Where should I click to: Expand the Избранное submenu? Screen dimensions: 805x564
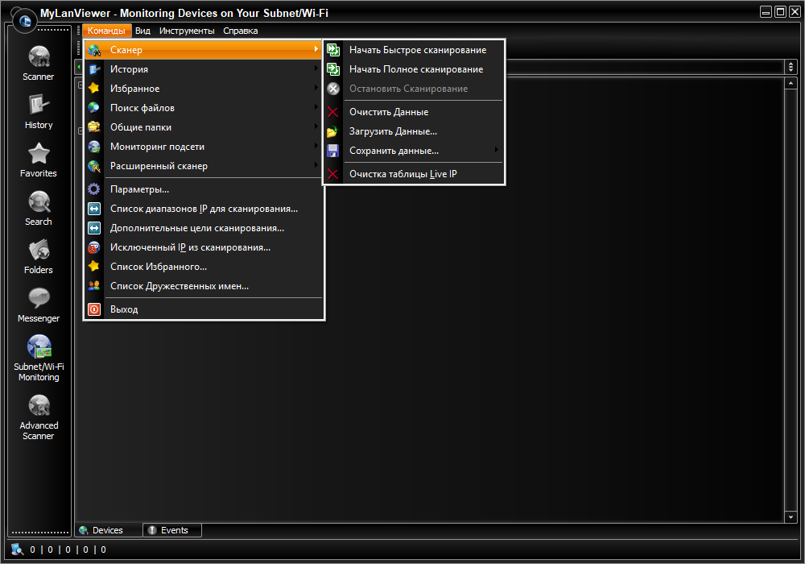pyautogui.click(x=204, y=89)
